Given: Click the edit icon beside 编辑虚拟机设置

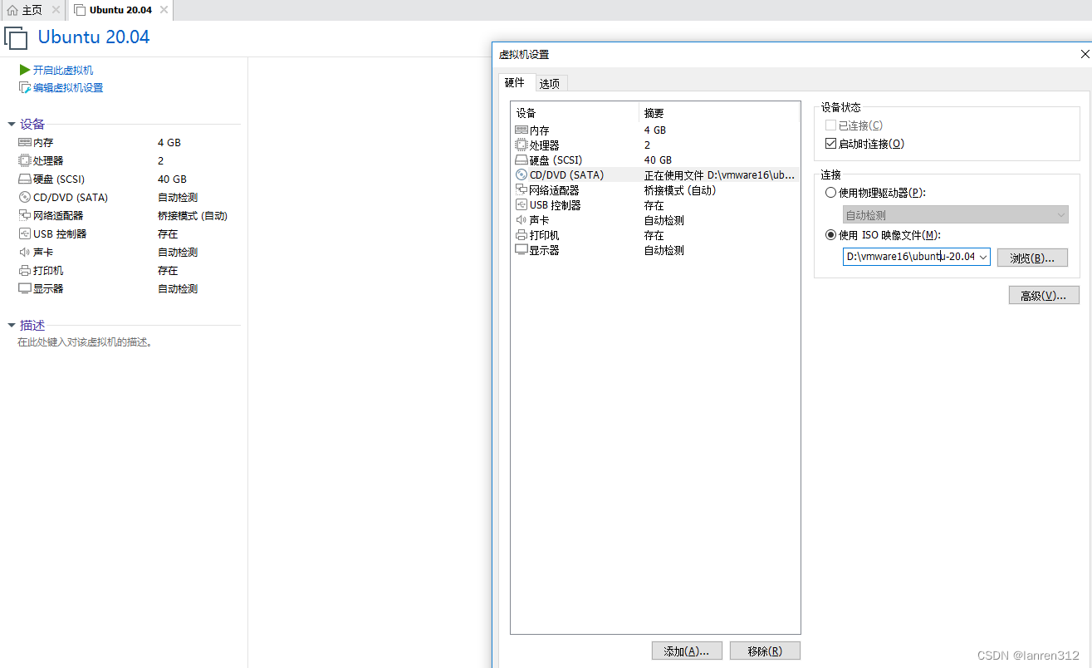Looking at the screenshot, I should coord(25,87).
